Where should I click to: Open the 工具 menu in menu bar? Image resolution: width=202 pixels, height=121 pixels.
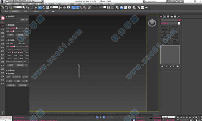16,4
